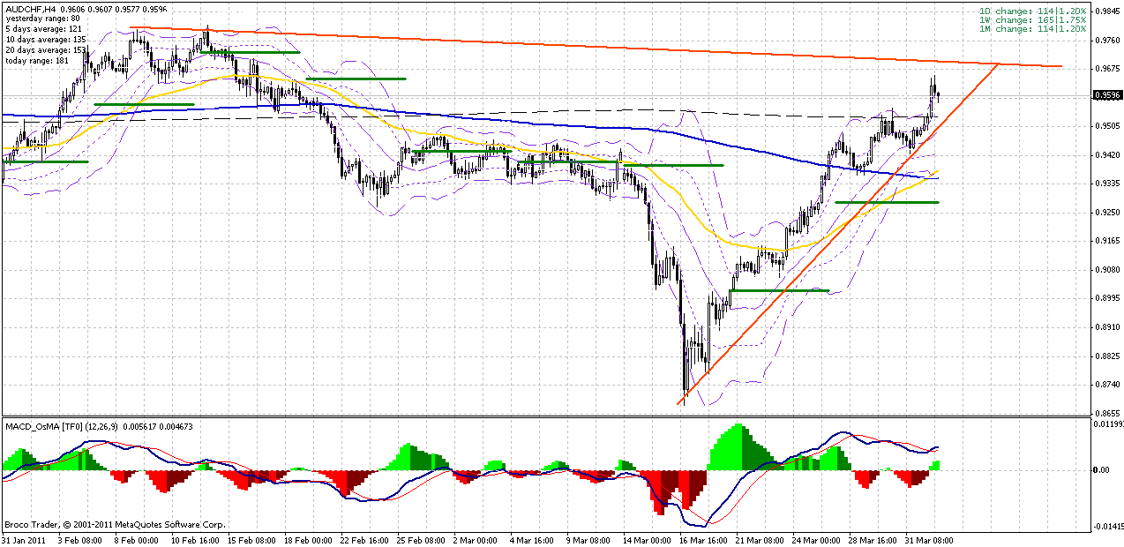This screenshot has height=547, width=1124.
Task: Click the -0.01415 value on the MACD scale
Action: click(x=1108, y=528)
